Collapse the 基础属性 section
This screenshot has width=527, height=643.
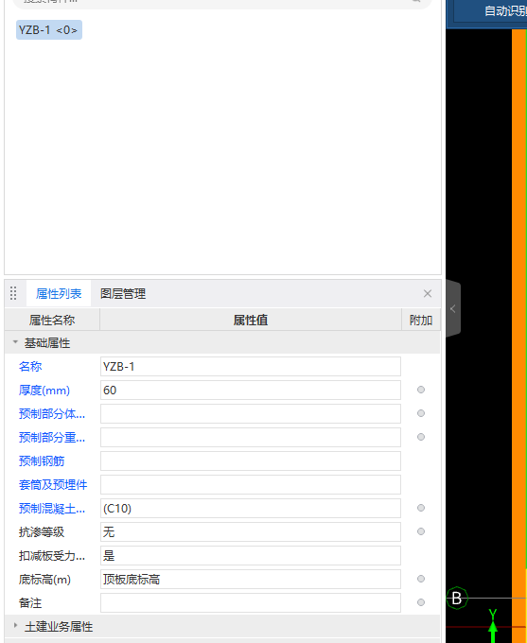[x=15, y=342]
